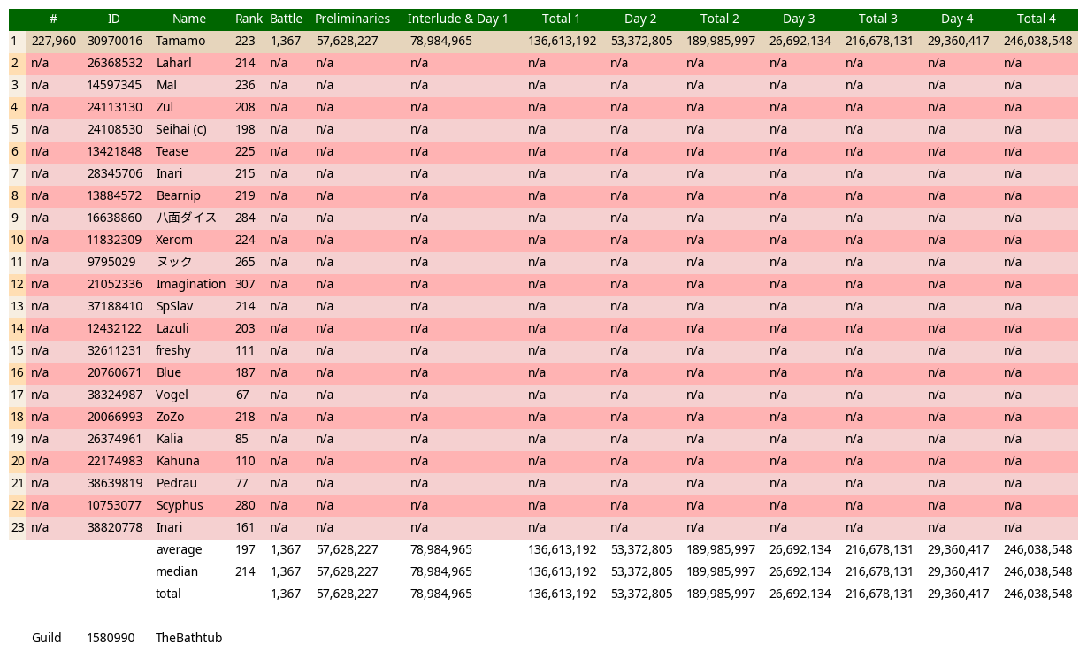Image resolution: width=1087 pixels, height=659 pixels.
Task: Click the Xerom name cell
Action: [174, 240]
